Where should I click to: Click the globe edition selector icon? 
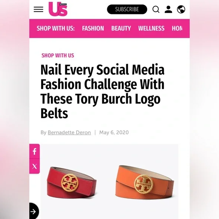tap(181, 9)
